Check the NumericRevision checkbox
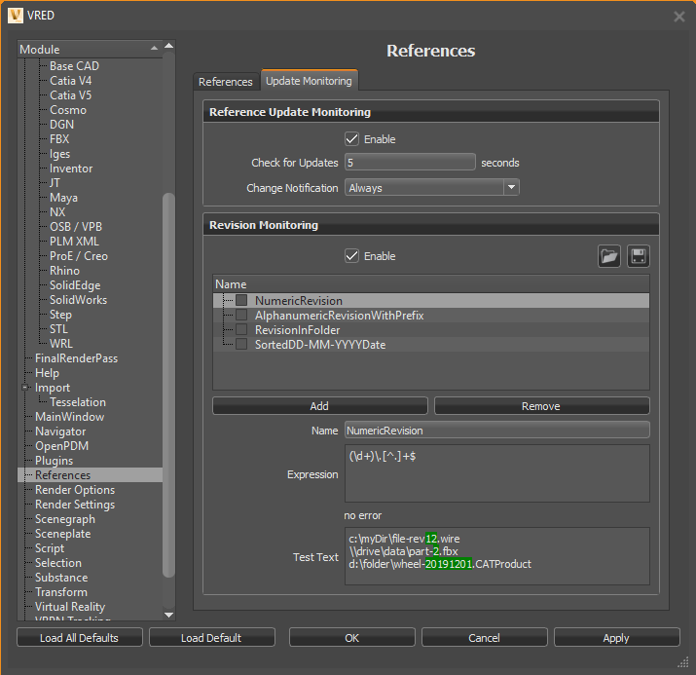Screen dimensions: 696x675 [x=241, y=300]
